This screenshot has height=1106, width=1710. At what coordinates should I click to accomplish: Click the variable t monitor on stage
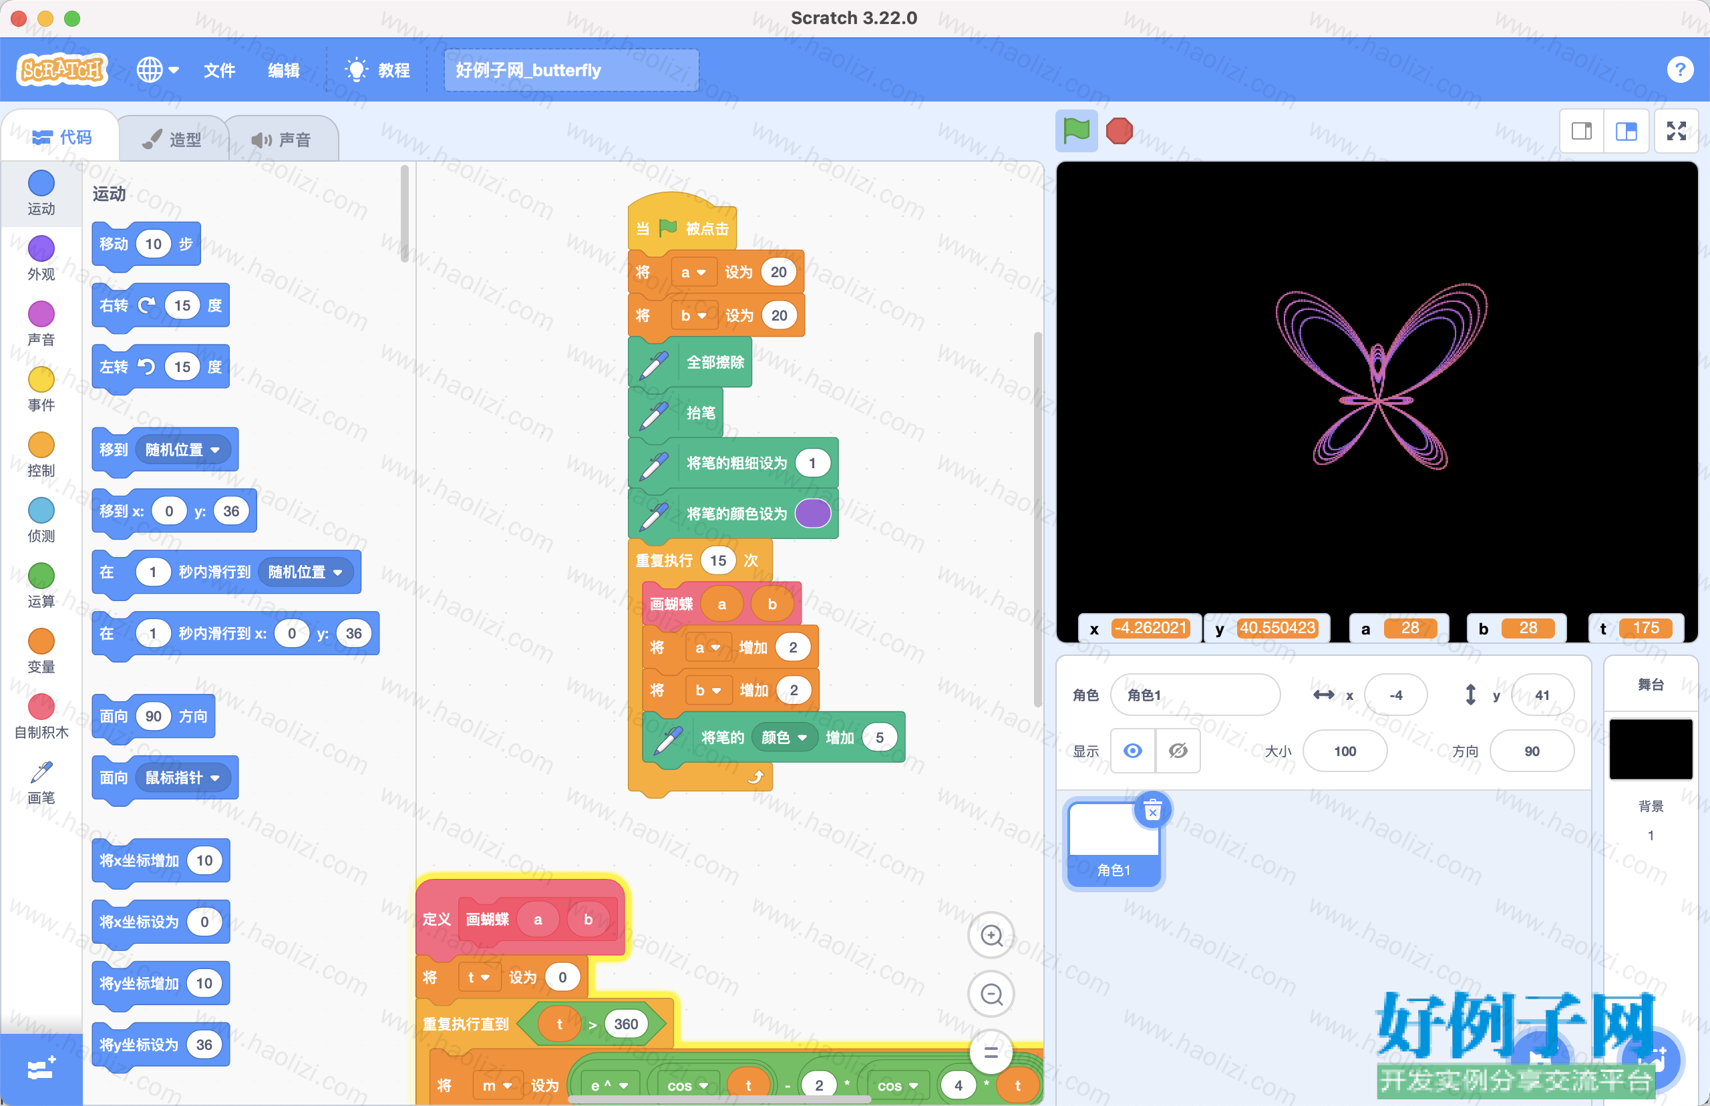point(1635,628)
